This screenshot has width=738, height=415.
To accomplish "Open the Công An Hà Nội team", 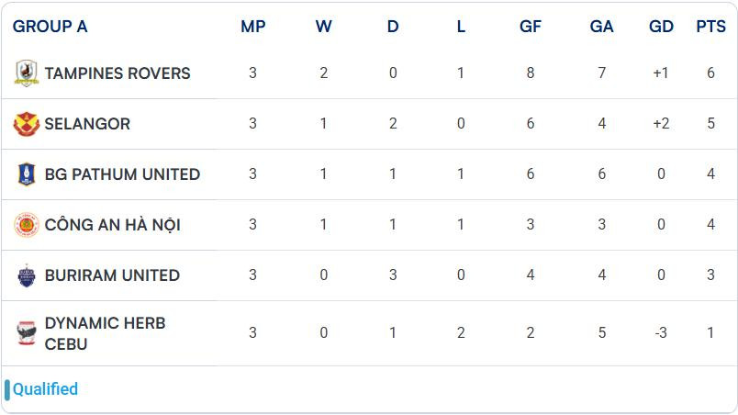I will tap(112, 225).
